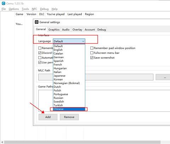
Task: Sort by the Region column header
Action: coord(89,14)
